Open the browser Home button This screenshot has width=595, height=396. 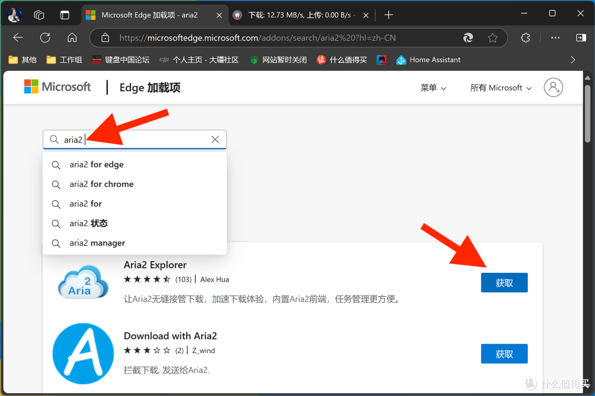(x=72, y=37)
